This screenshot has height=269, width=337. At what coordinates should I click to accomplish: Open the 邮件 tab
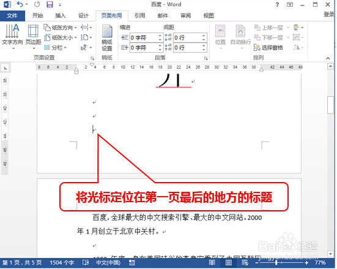[x=163, y=15]
